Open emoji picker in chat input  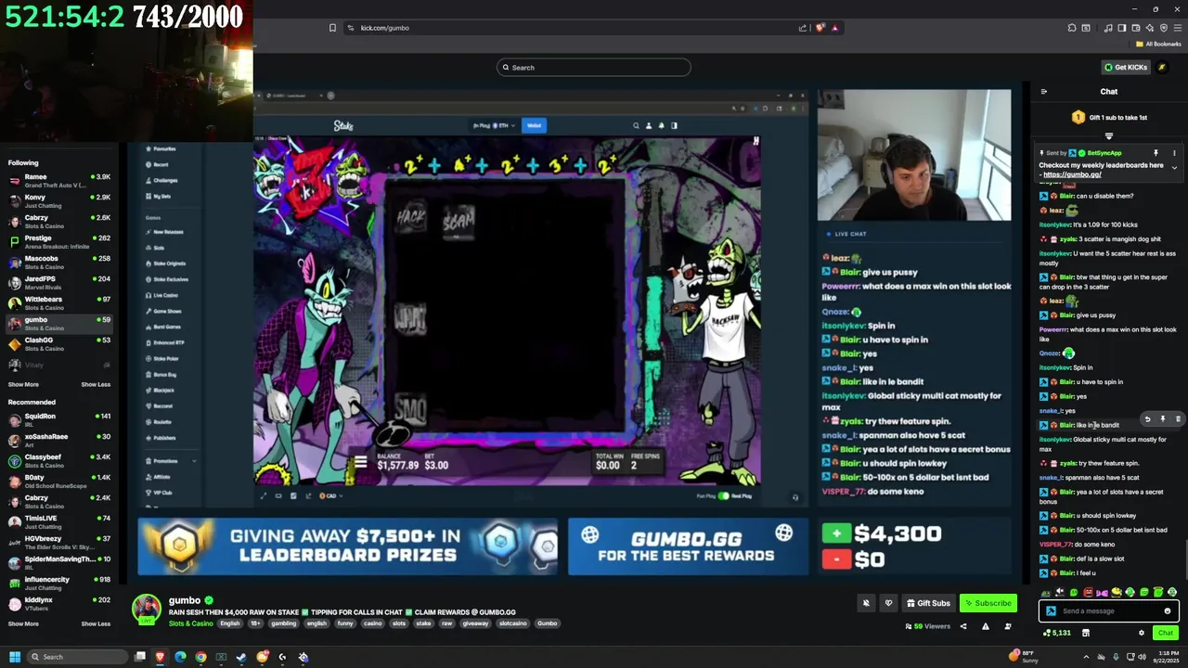tap(1168, 610)
